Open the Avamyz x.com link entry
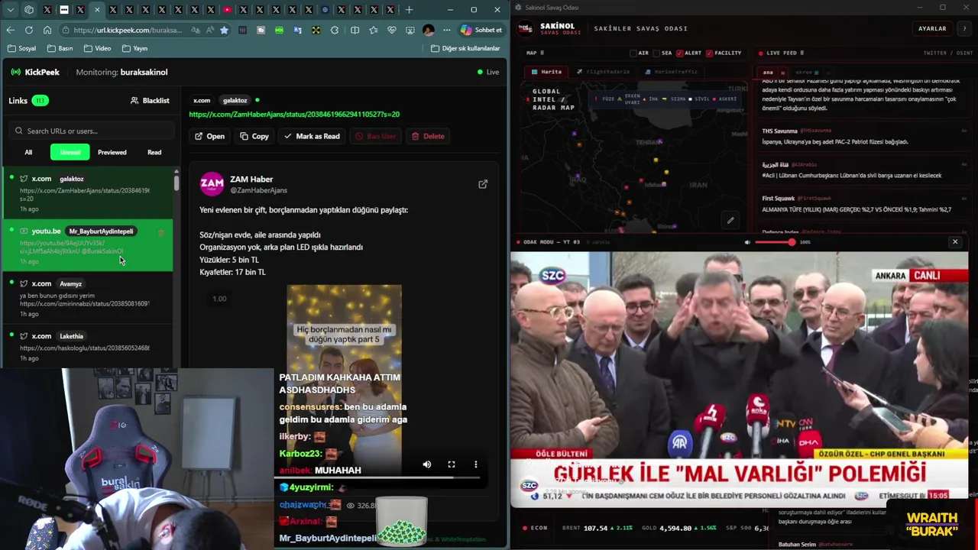The height and width of the screenshot is (550, 978). 87,298
